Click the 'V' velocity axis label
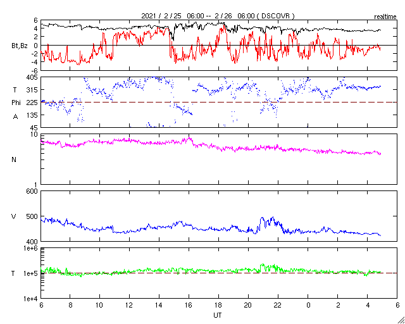405x324 pixels. pyautogui.click(x=13, y=216)
